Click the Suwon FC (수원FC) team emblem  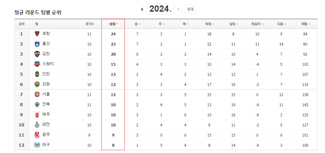[37, 64]
